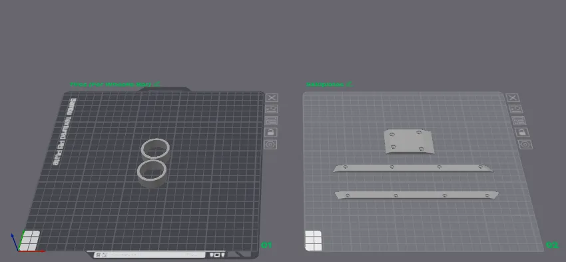Arrange objects on the Skidplates plate
Viewport: 566px width, 262px height.
[519, 121]
